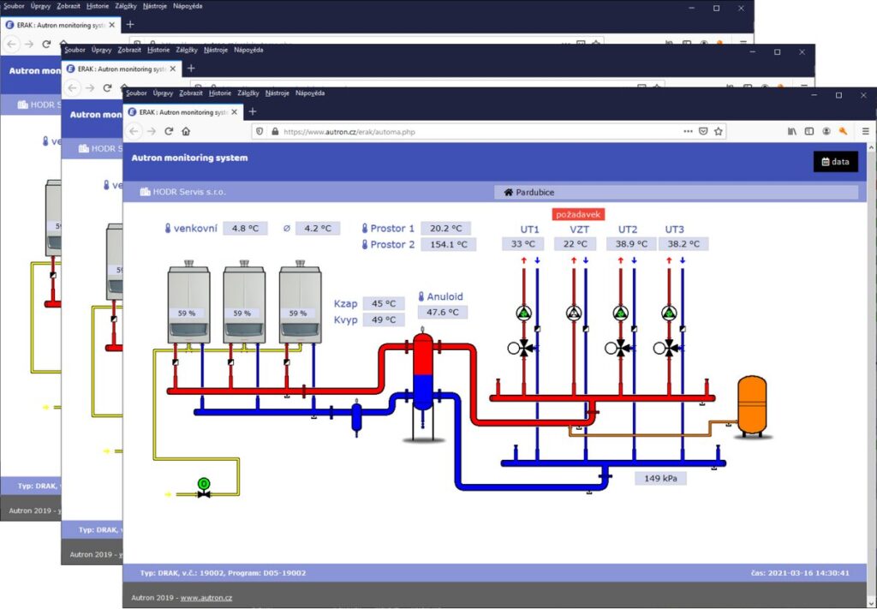877x609 pixels.
Task: Click the 59% boiler load indicator
Action: coord(188,313)
